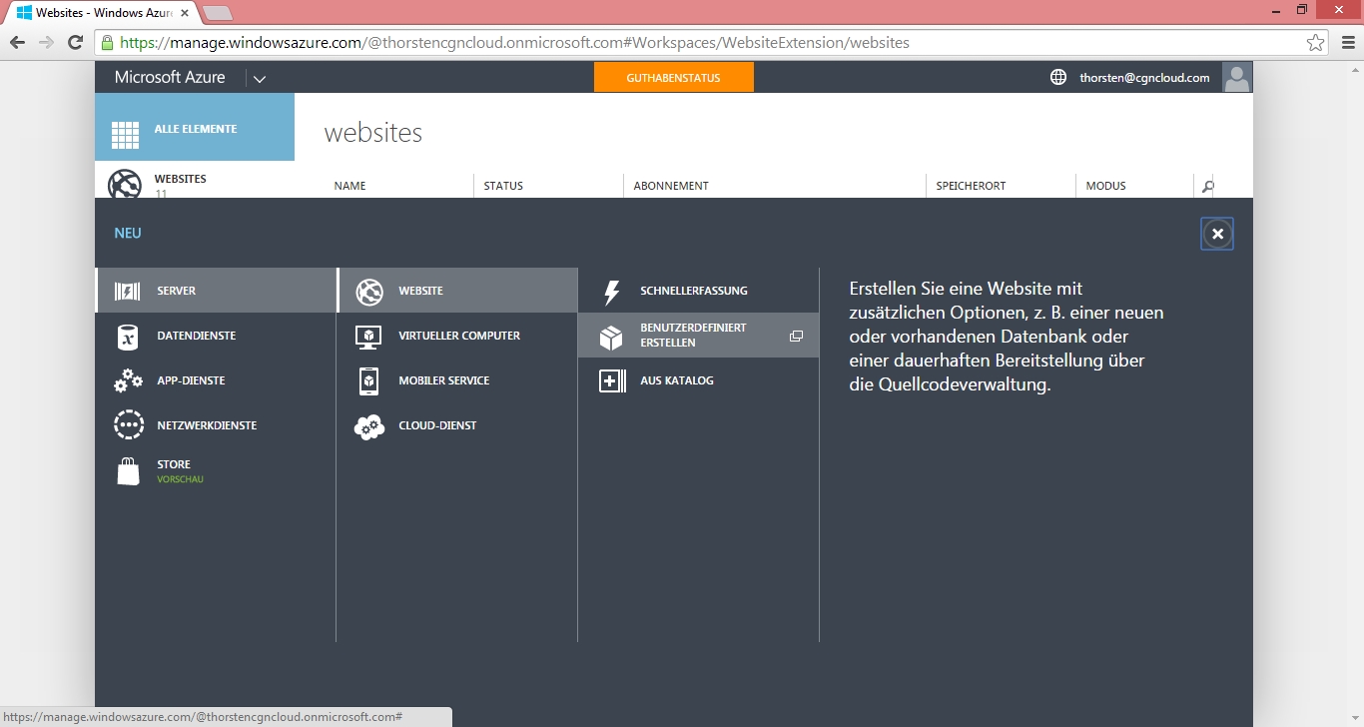Click the search magnifier in table header

coord(1207,186)
